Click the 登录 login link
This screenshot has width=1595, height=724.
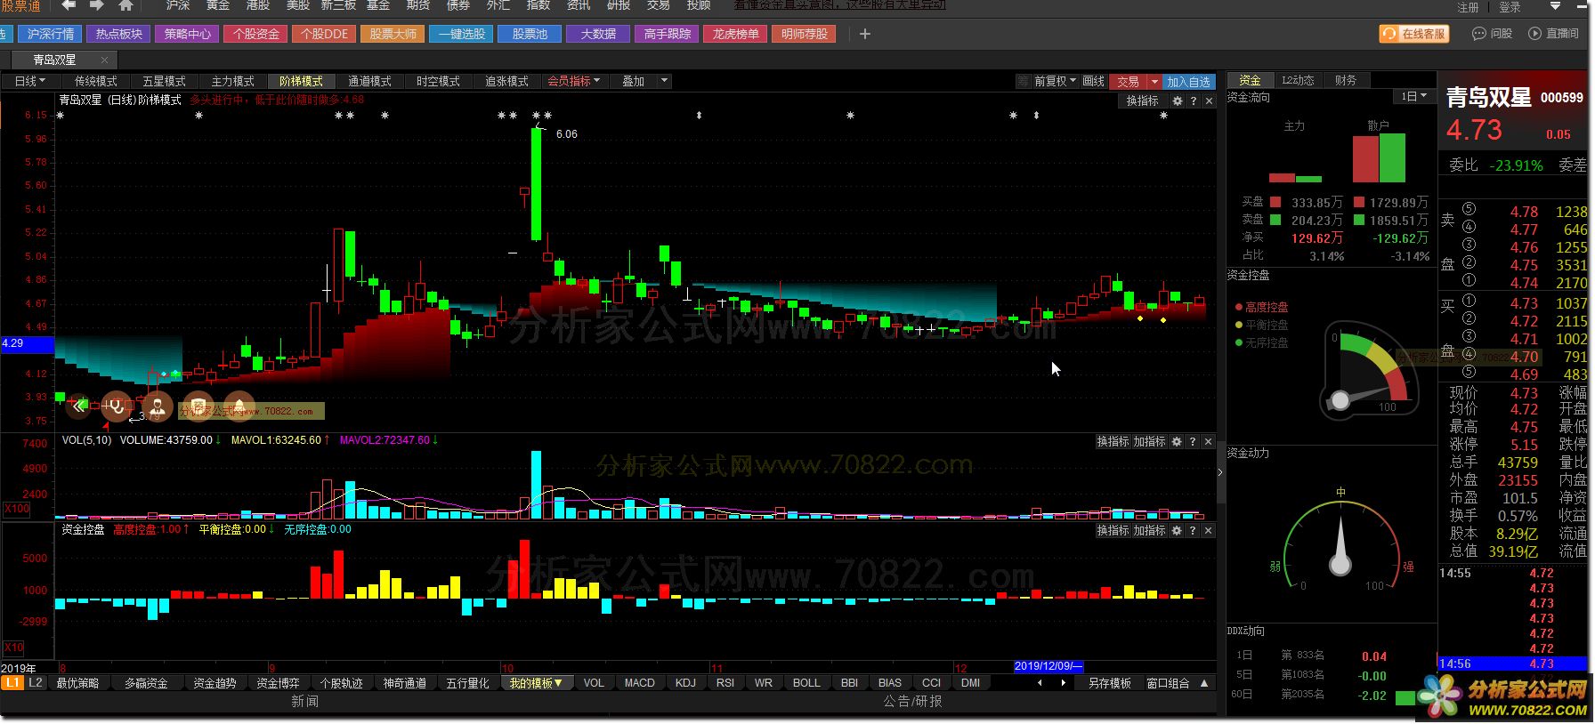(1510, 7)
